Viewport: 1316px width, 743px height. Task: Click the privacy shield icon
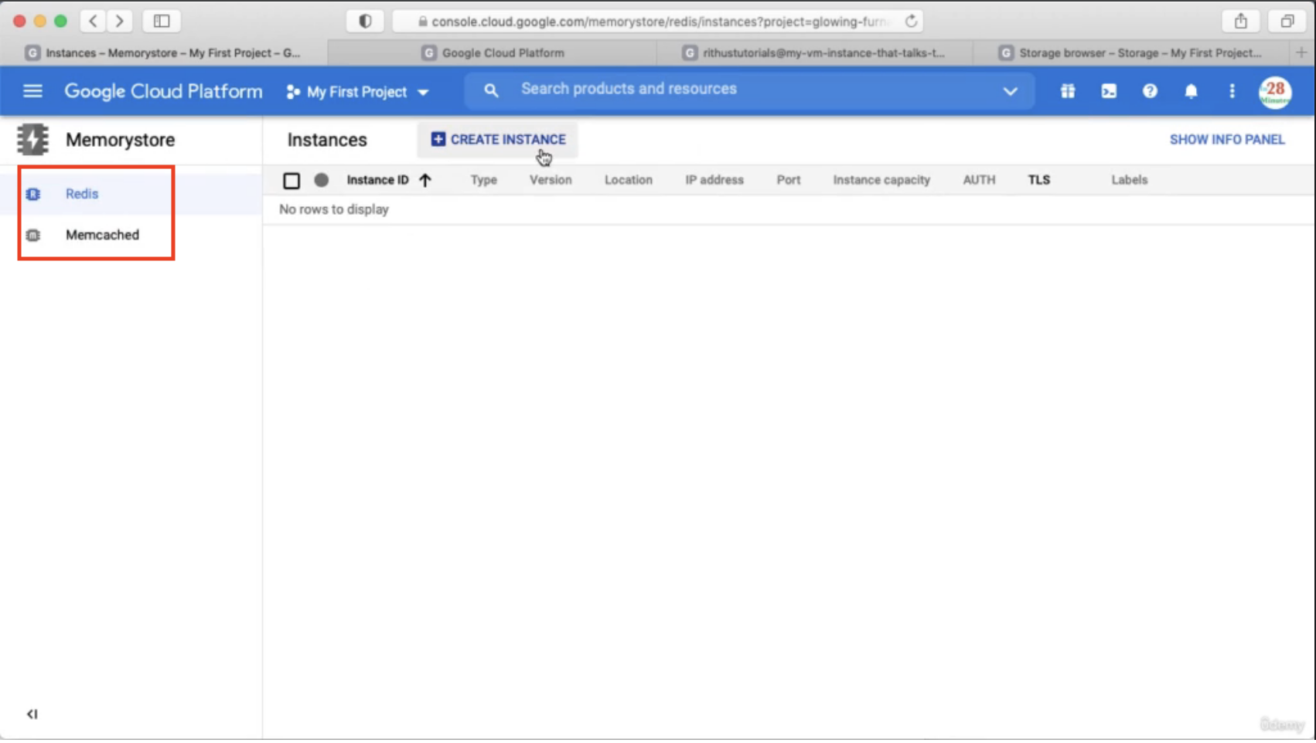(x=365, y=22)
